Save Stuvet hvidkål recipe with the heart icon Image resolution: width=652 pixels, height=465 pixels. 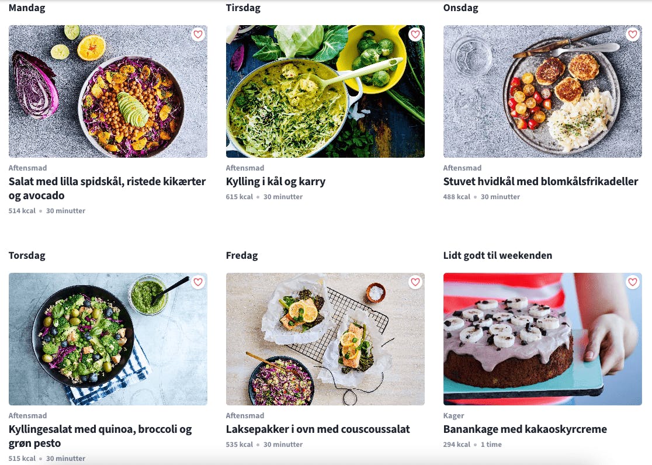click(633, 34)
